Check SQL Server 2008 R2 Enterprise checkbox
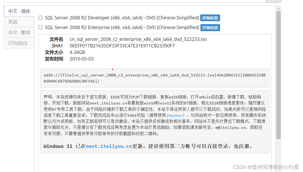The width and height of the screenshot is (303, 172). pos(40,27)
